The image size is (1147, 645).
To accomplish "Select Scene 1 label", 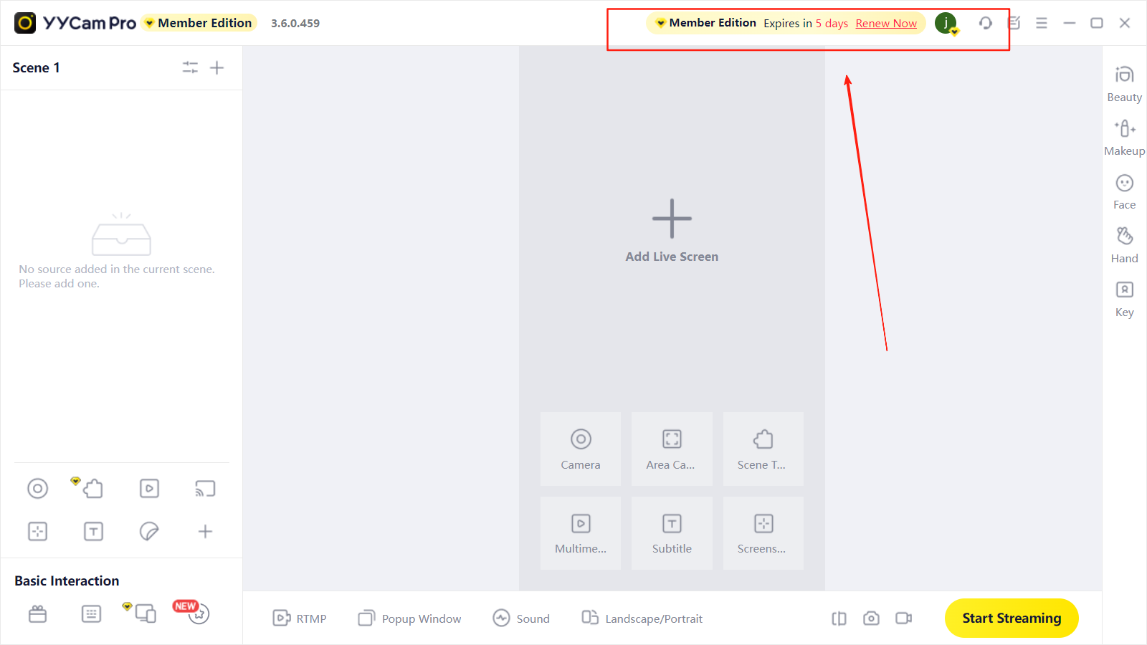I will 36,67.
